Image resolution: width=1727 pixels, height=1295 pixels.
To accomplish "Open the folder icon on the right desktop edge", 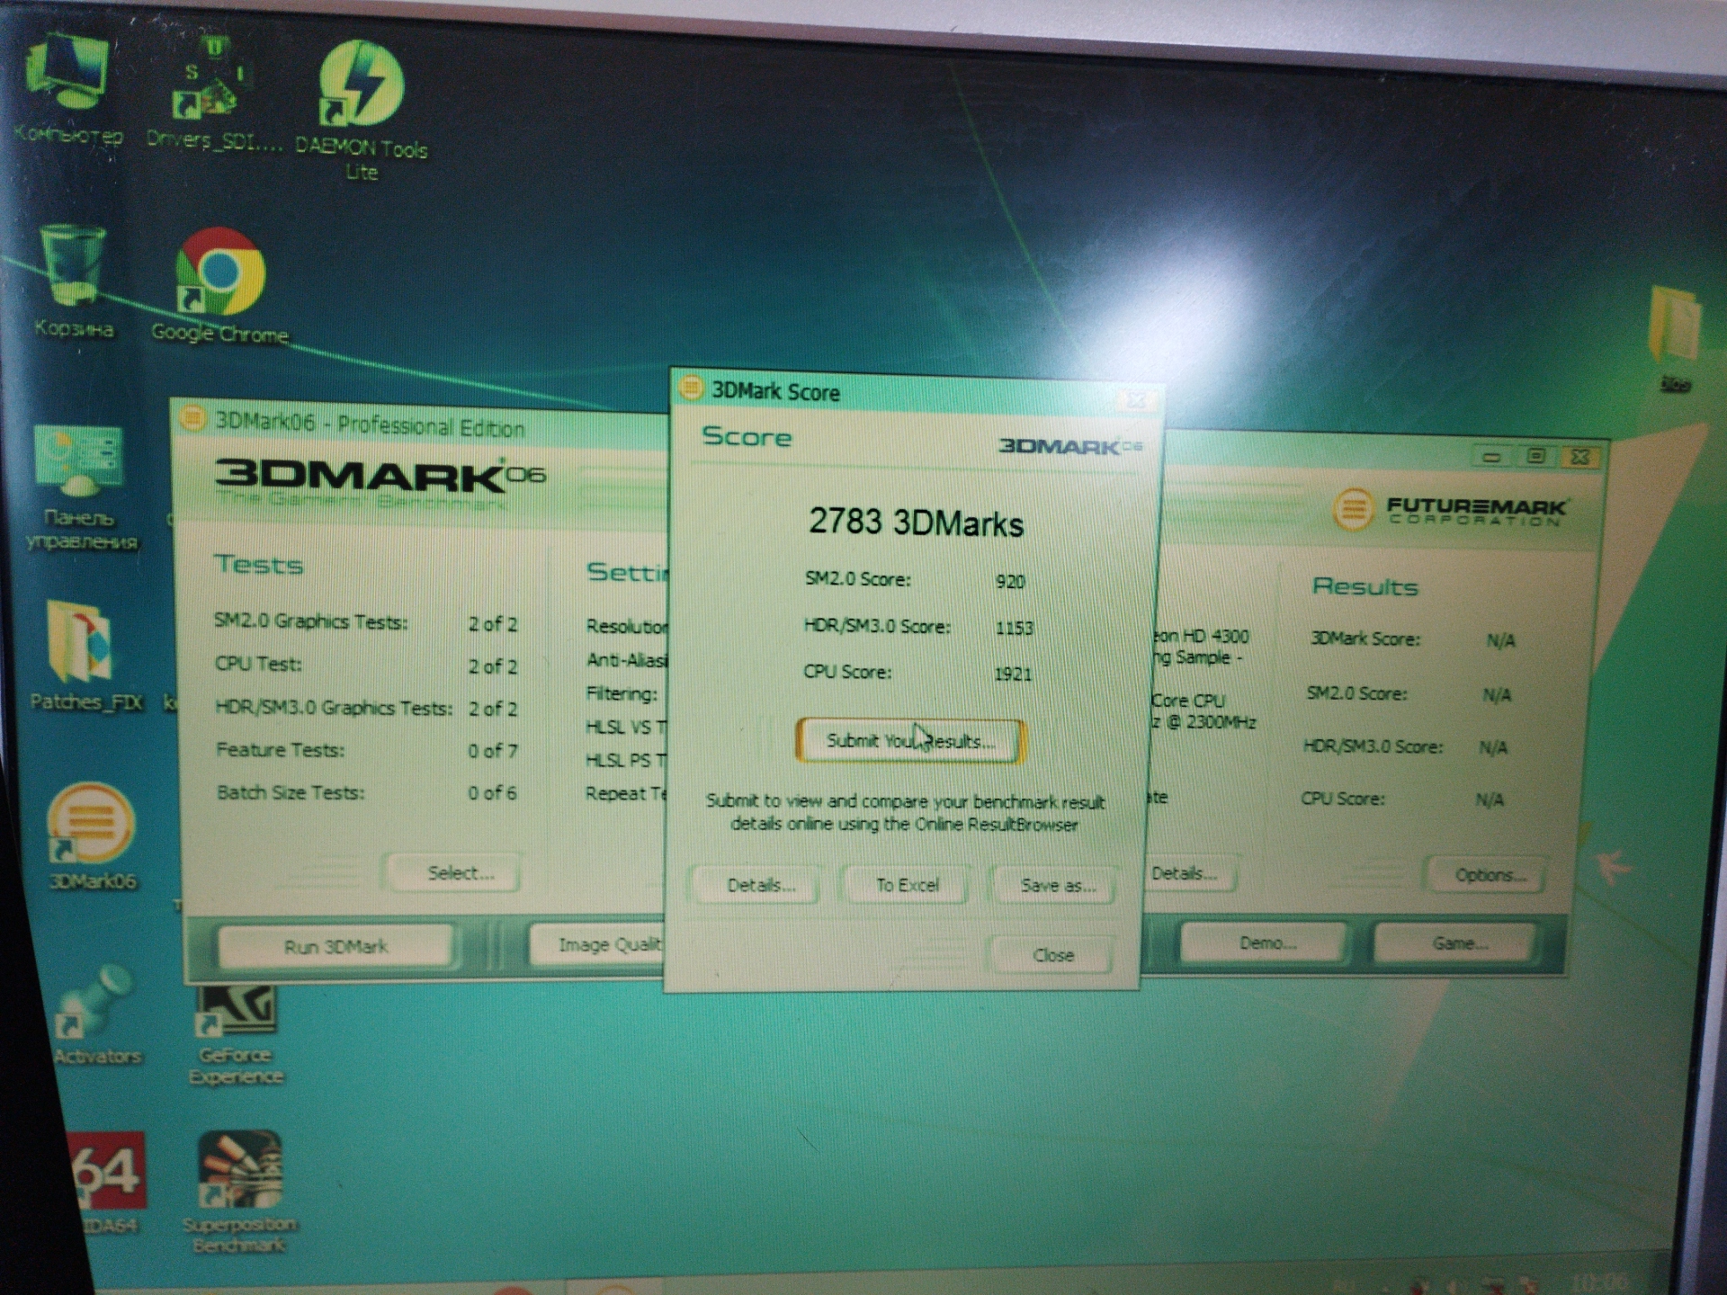I will (1675, 340).
